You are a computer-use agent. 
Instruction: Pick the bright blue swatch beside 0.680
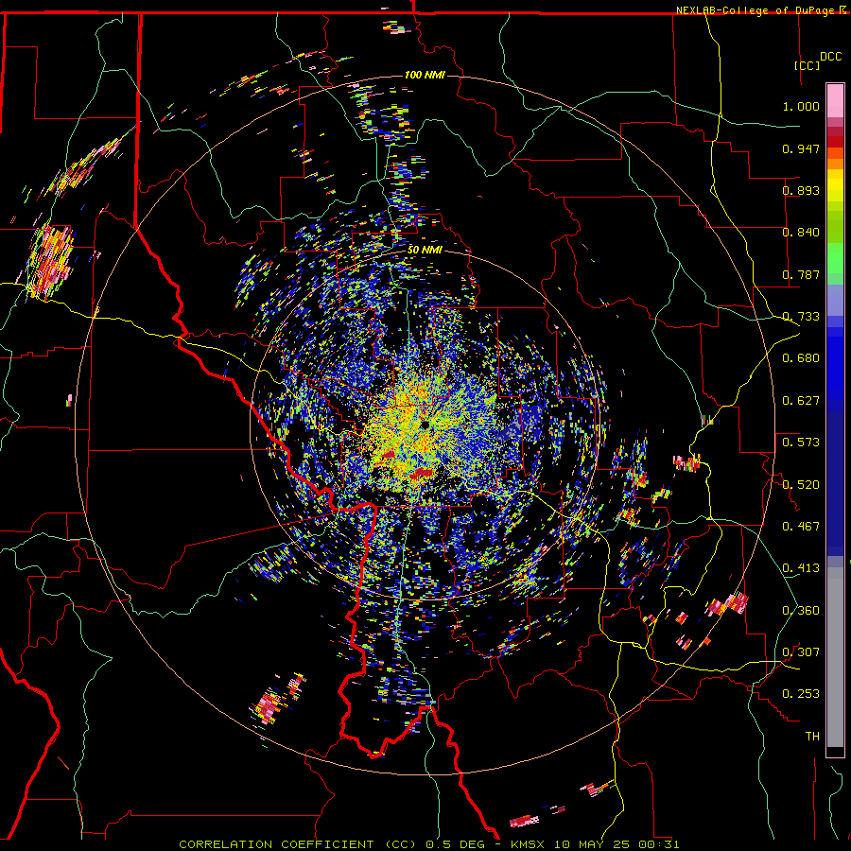(x=835, y=364)
